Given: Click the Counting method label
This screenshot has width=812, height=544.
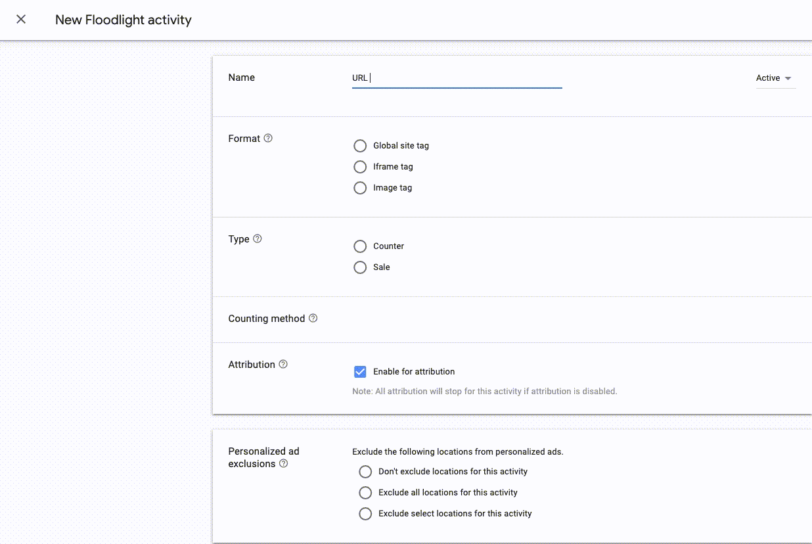Looking at the screenshot, I should tap(267, 319).
